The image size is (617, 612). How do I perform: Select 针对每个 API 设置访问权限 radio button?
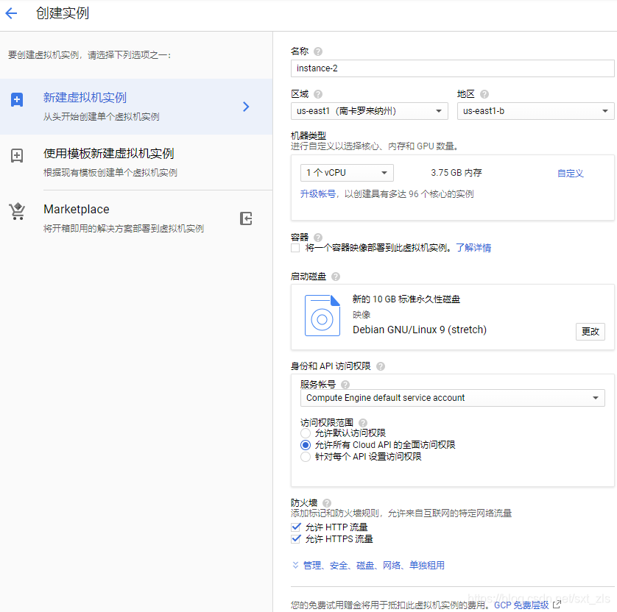coord(306,457)
